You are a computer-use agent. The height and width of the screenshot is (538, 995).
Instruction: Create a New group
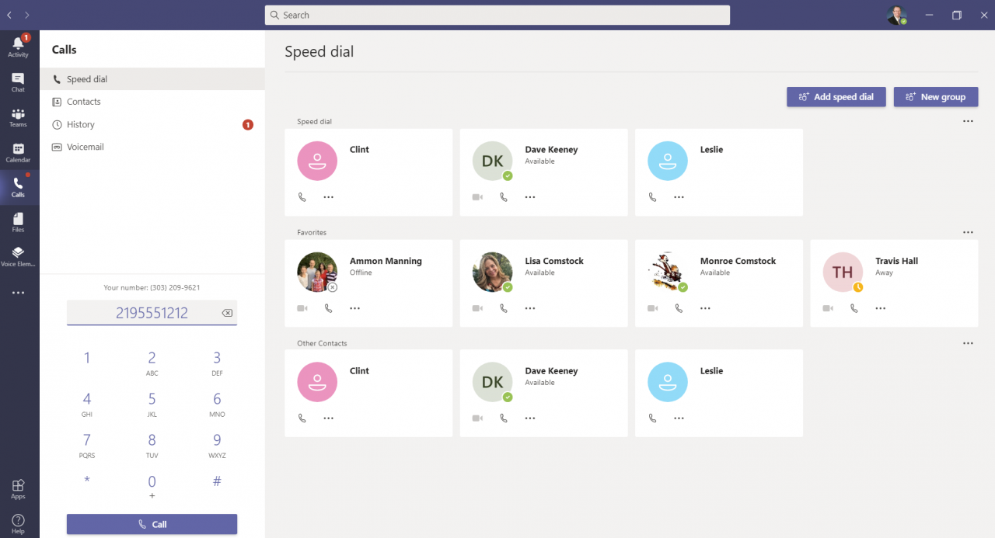pos(936,96)
